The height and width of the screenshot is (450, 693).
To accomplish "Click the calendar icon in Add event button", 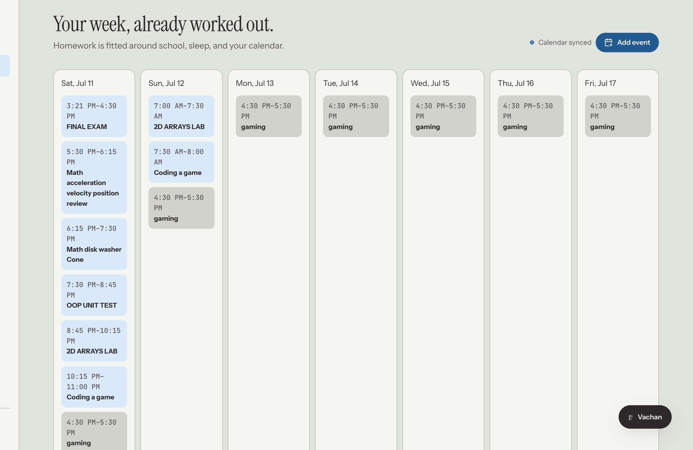I will 608,43.
